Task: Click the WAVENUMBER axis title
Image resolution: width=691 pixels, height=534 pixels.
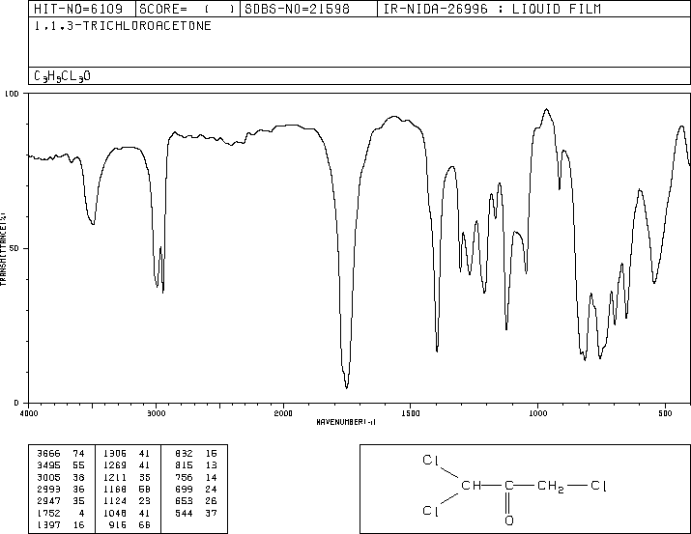Action: coord(346,422)
